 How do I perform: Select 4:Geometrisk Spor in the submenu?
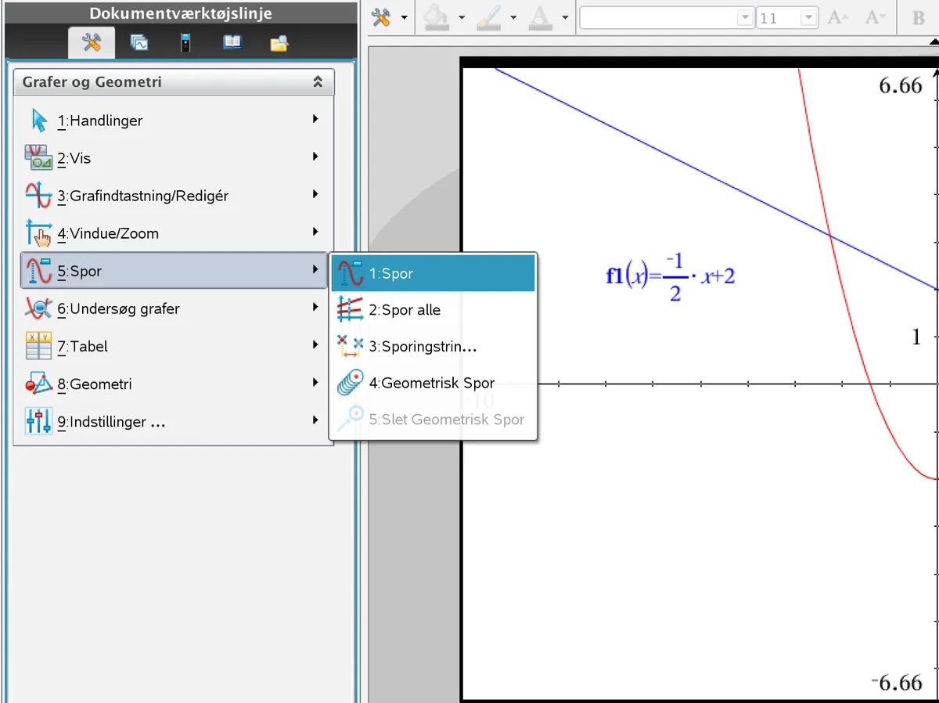tap(433, 383)
